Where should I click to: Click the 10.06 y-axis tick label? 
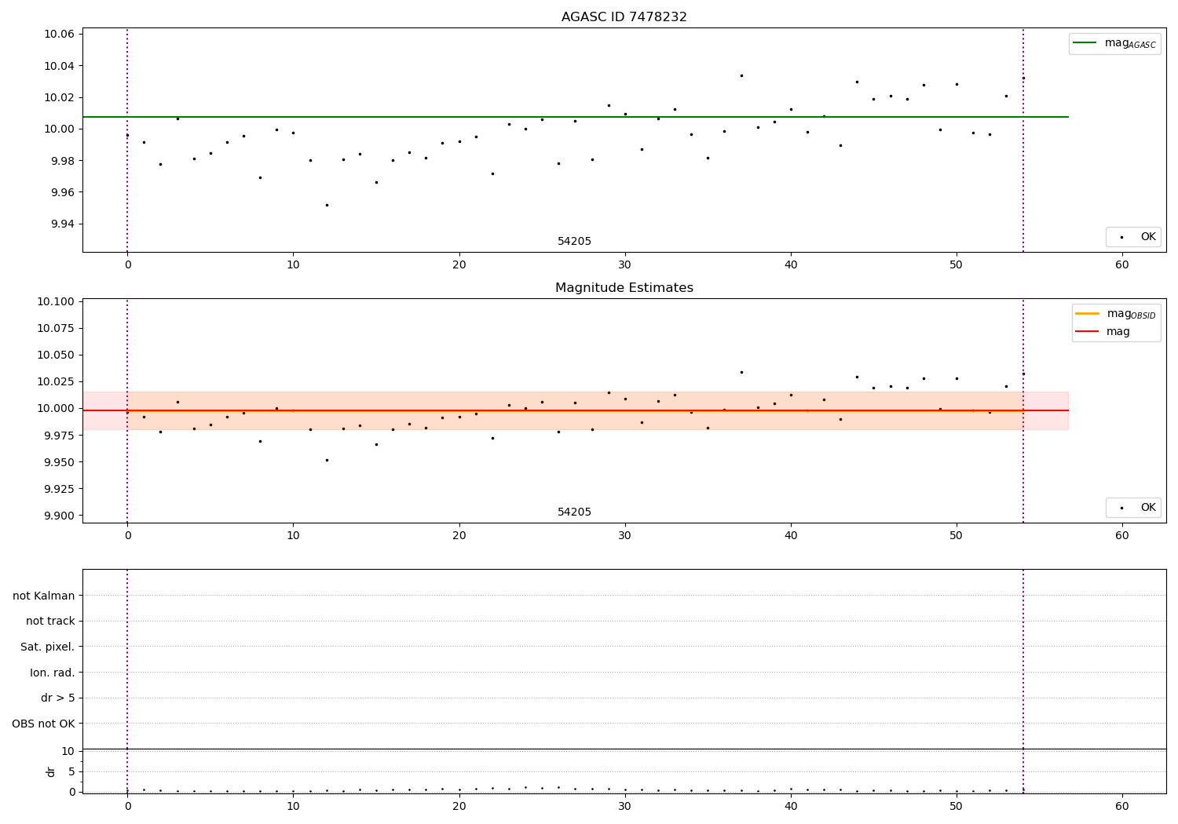point(59,34)
